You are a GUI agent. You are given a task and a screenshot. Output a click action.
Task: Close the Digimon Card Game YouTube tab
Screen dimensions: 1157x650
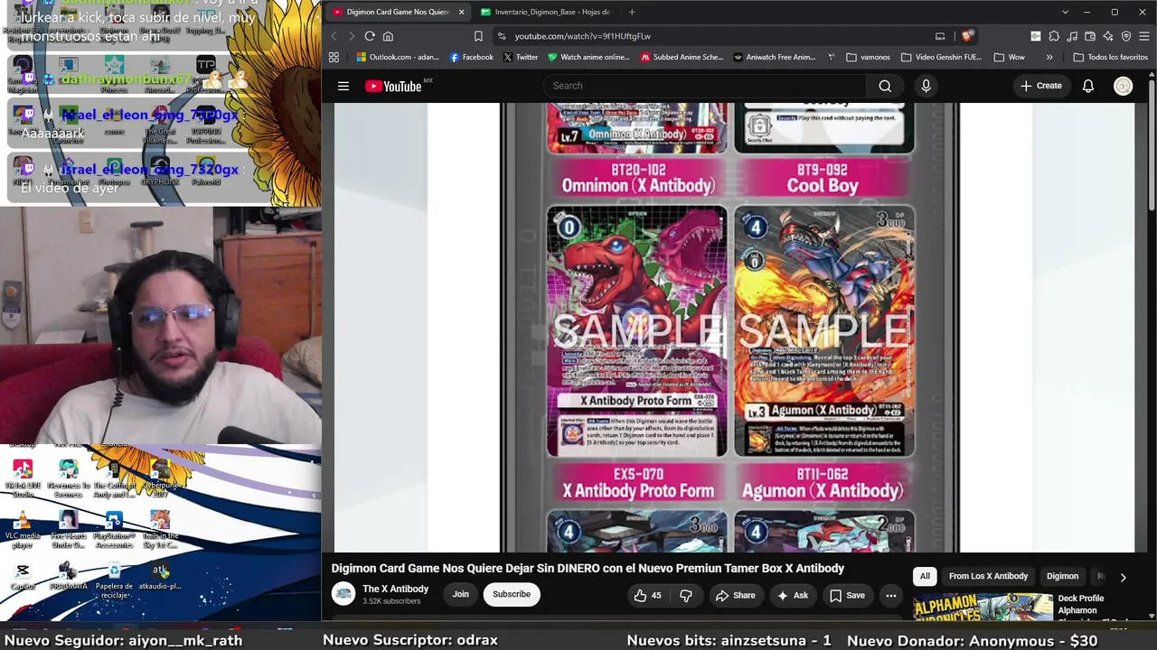click(x=461, y=12)
